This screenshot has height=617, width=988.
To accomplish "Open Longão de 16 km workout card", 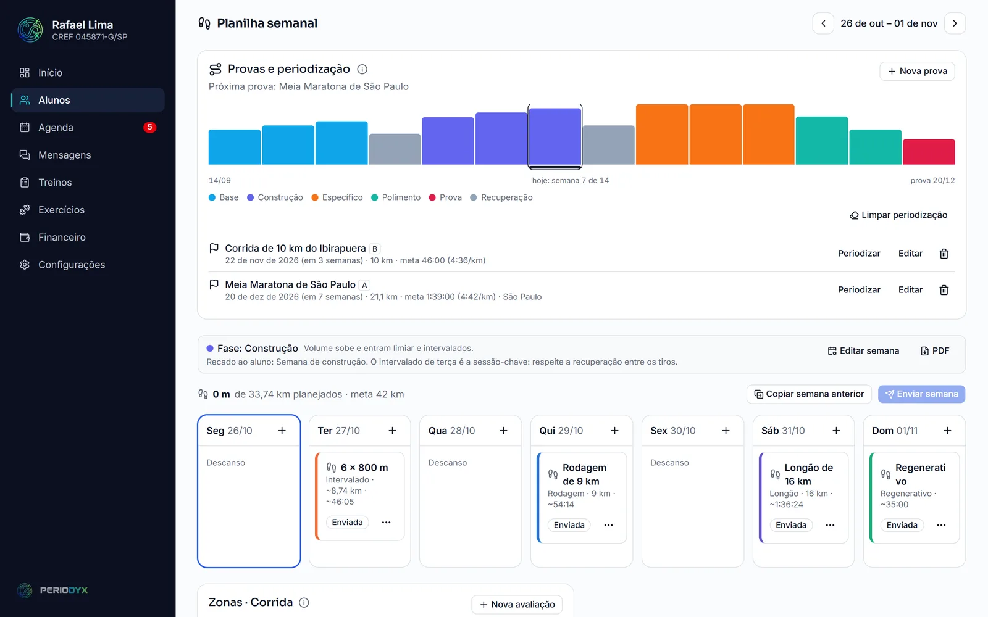I will point(803,498).
